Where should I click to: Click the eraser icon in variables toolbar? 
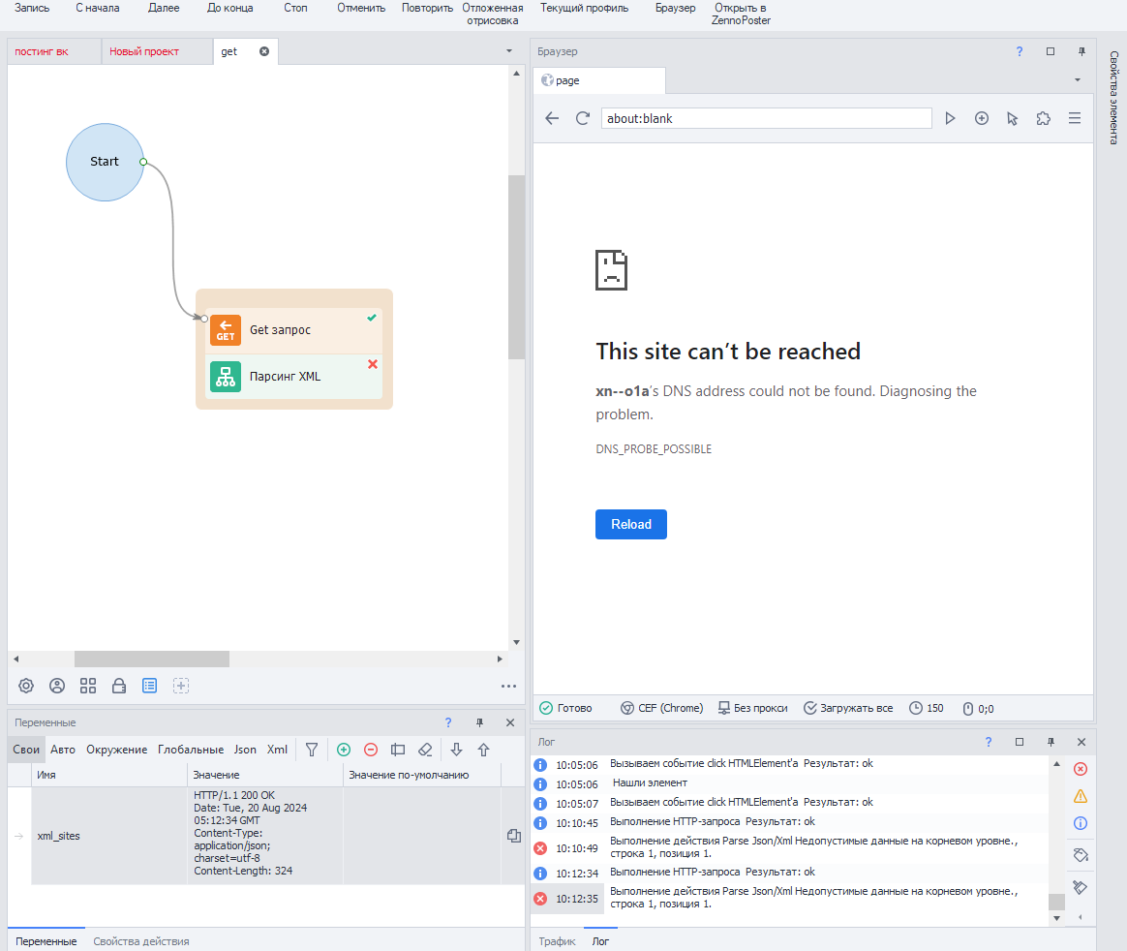click(x=424, y=750)
